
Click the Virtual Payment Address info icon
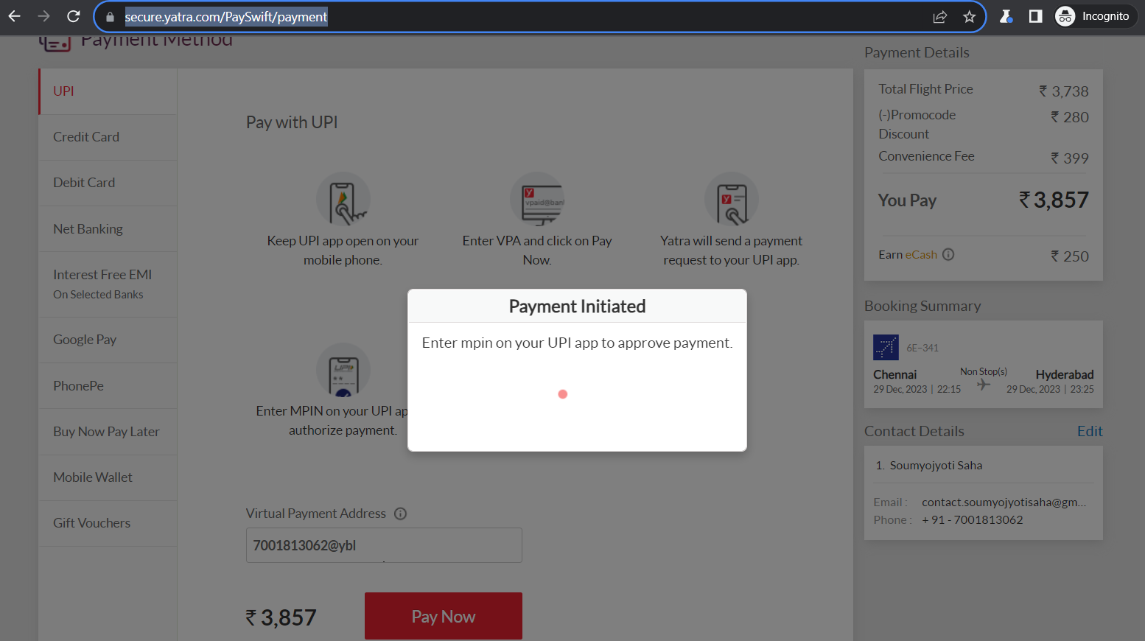point(400,514)
